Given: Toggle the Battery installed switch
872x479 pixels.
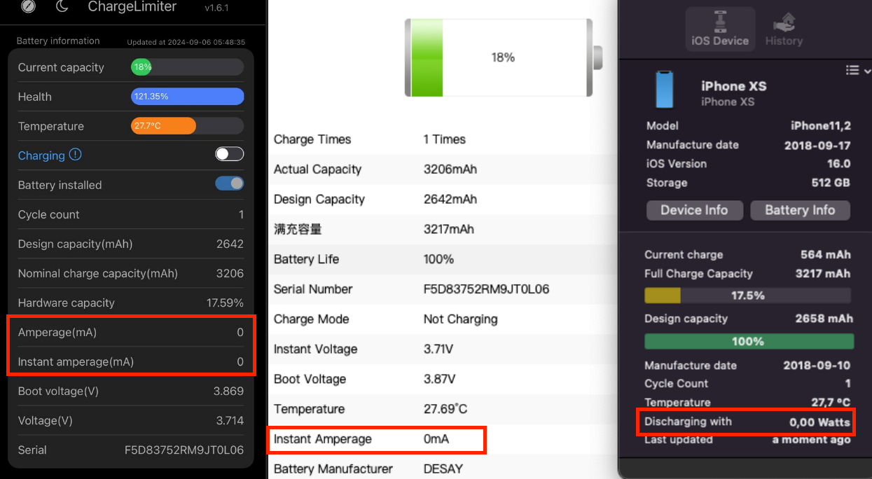Looking at the screenshot, I should coord(230,183).
